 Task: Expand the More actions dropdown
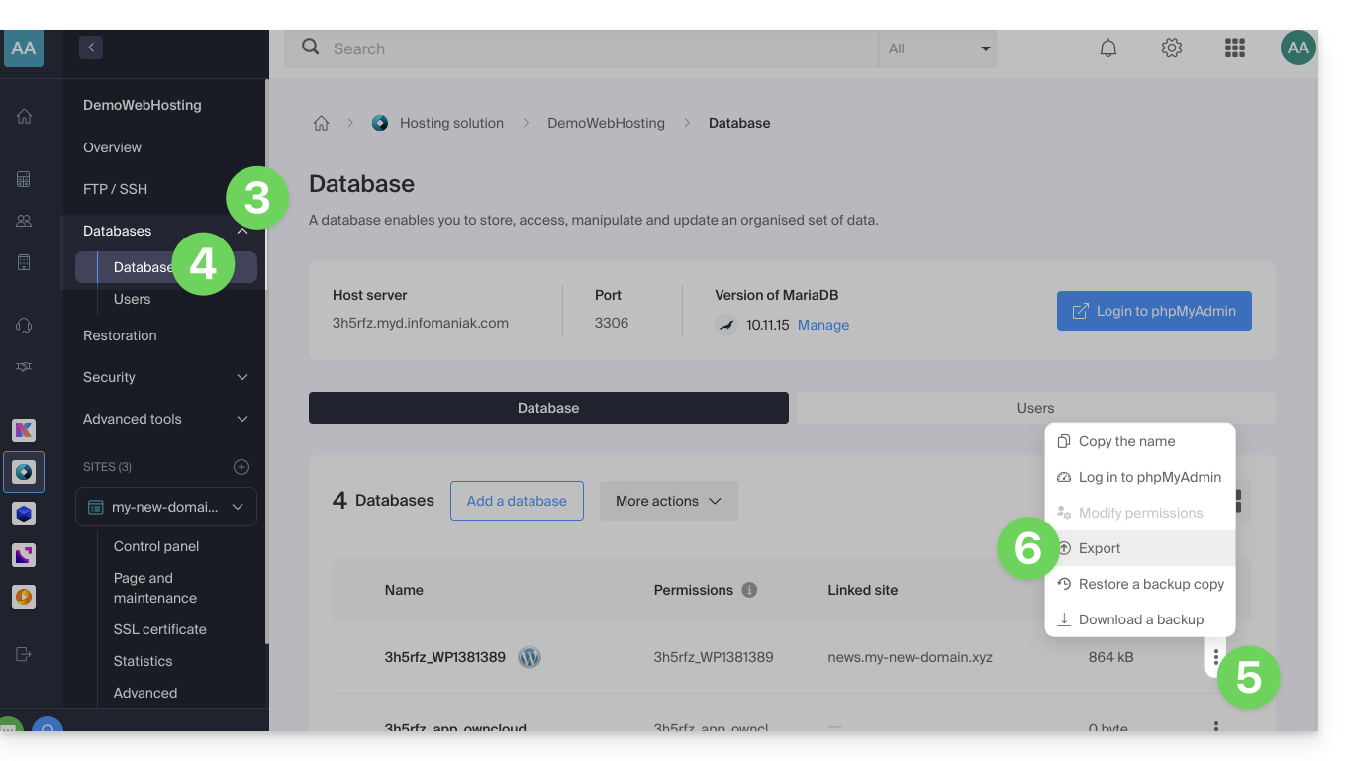click(668, 501)
